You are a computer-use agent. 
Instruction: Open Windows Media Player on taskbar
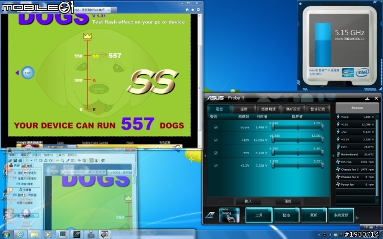[x=48, y=234]
